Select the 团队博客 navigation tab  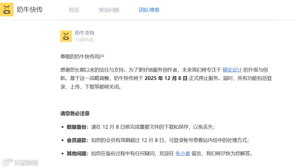(149, 10)
